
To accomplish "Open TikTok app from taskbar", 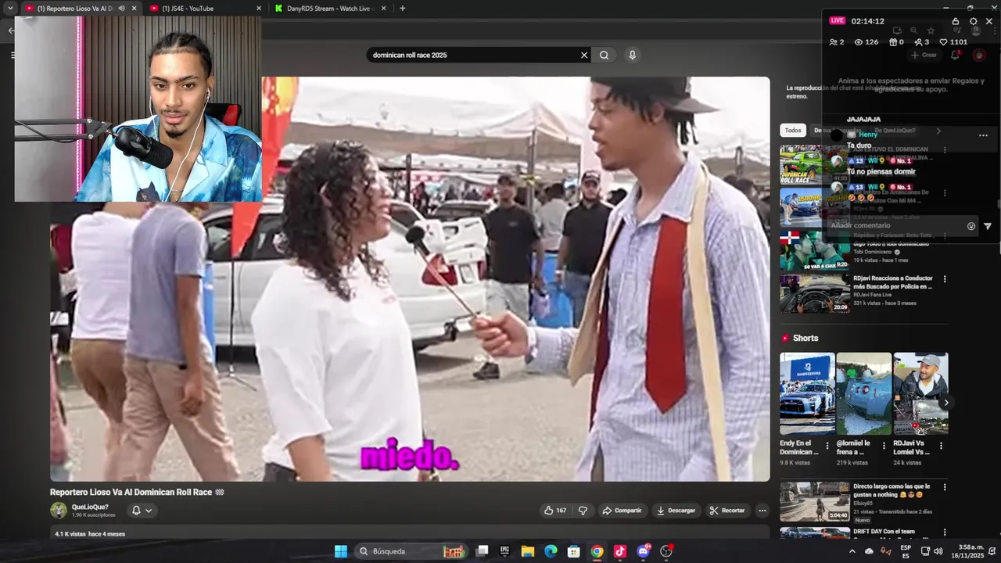I will 620,551.
